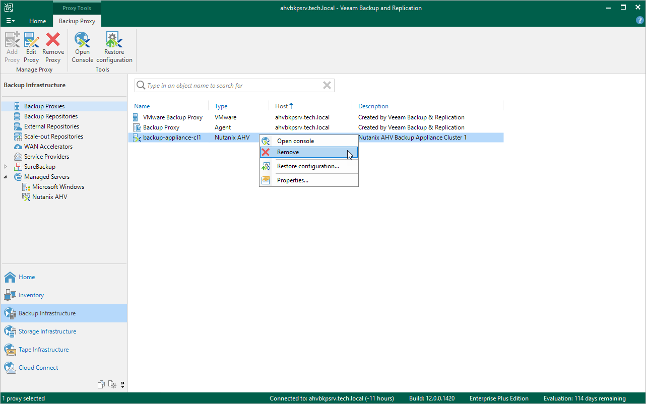Select the Backup Proxy agent row name
Viewport: 646px width, 404px height.
[161, 127]
